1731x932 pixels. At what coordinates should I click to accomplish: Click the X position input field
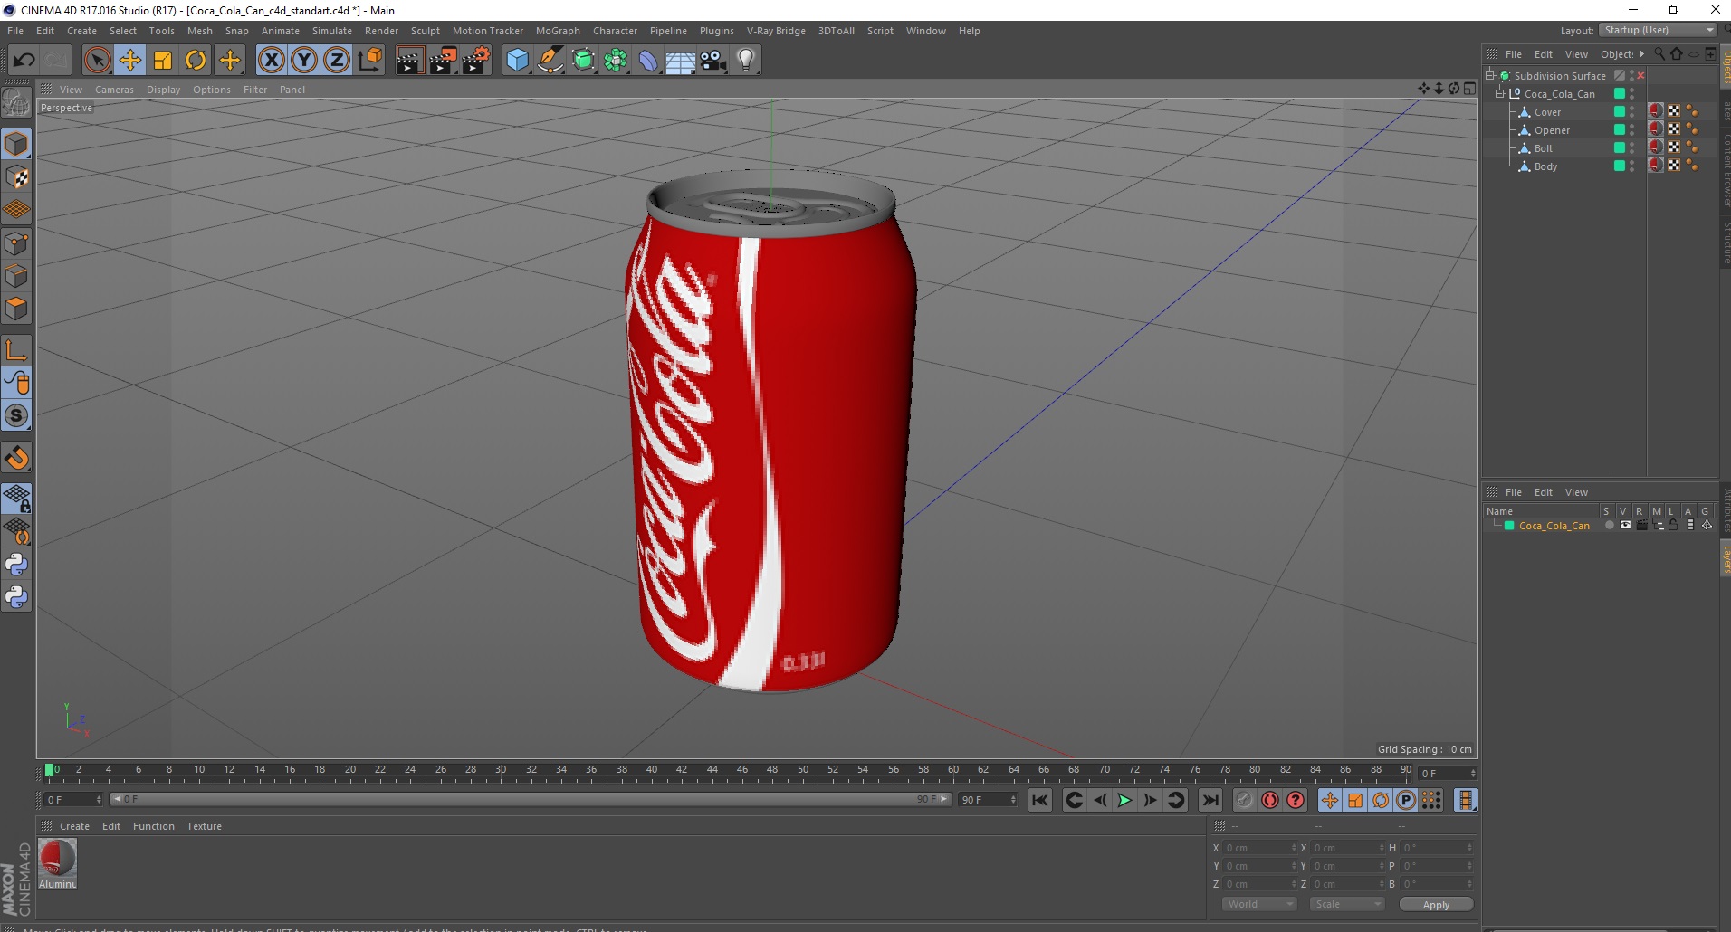pyautogui.click(x=1260, y=848)
